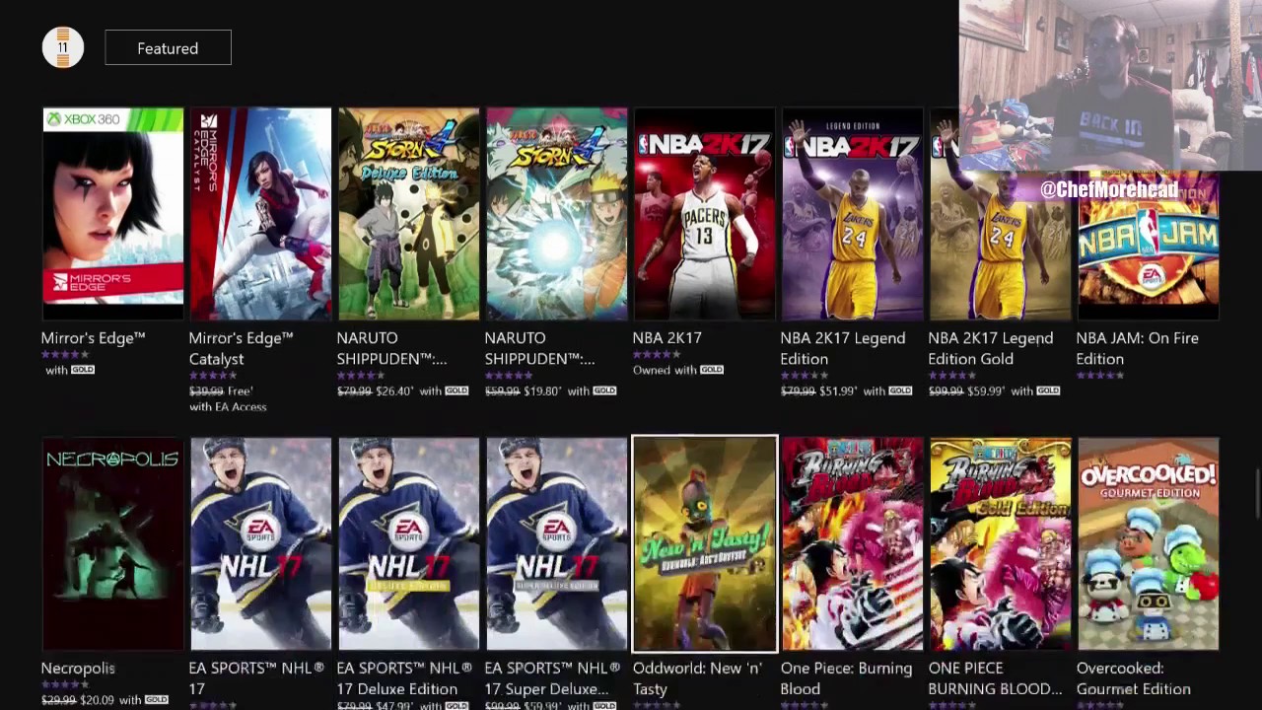
Task: Open NBA 2K17 Pacers cover art
Action: click(x=705, y=214)
